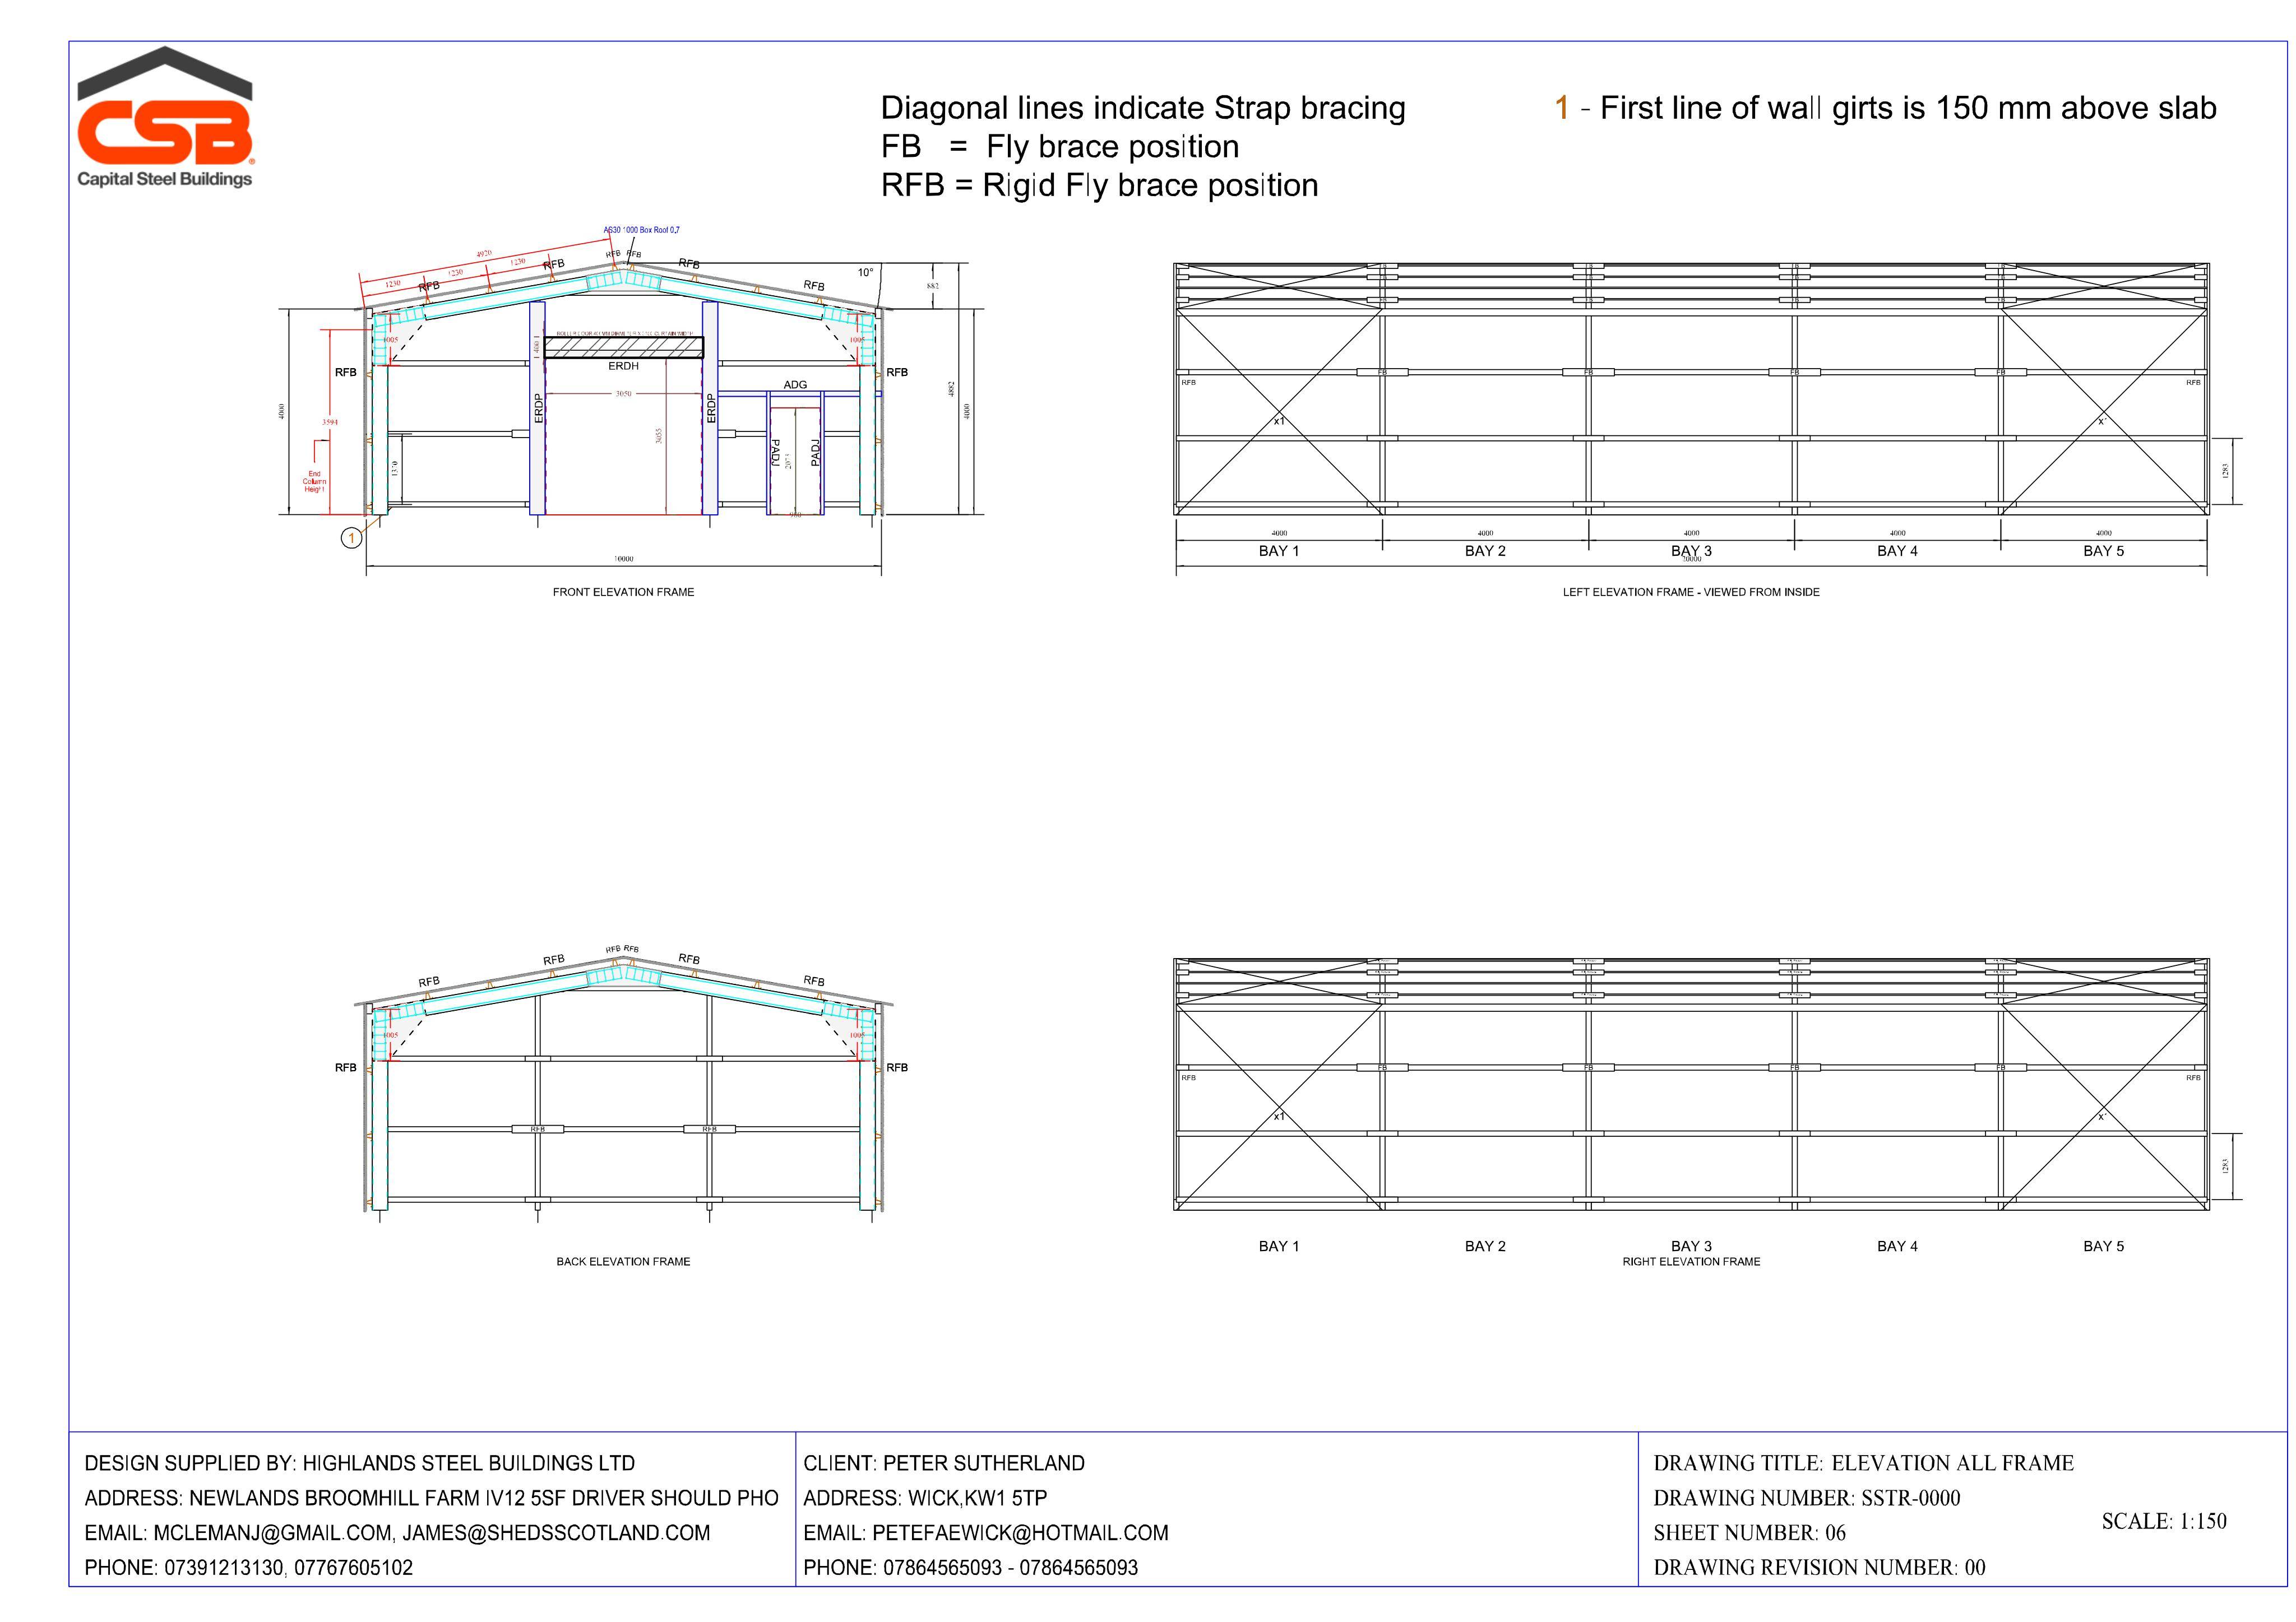Click 'SHEET NUMBER: 06' text

[x=1749, y=1534]
